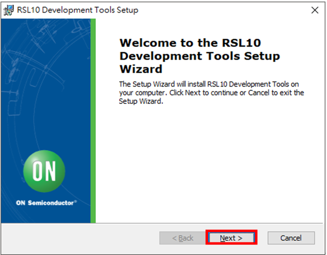The width and height of the screenshot is (327, 255).
Task: Click the installer icon in the title bar
Action: point(9,10)
